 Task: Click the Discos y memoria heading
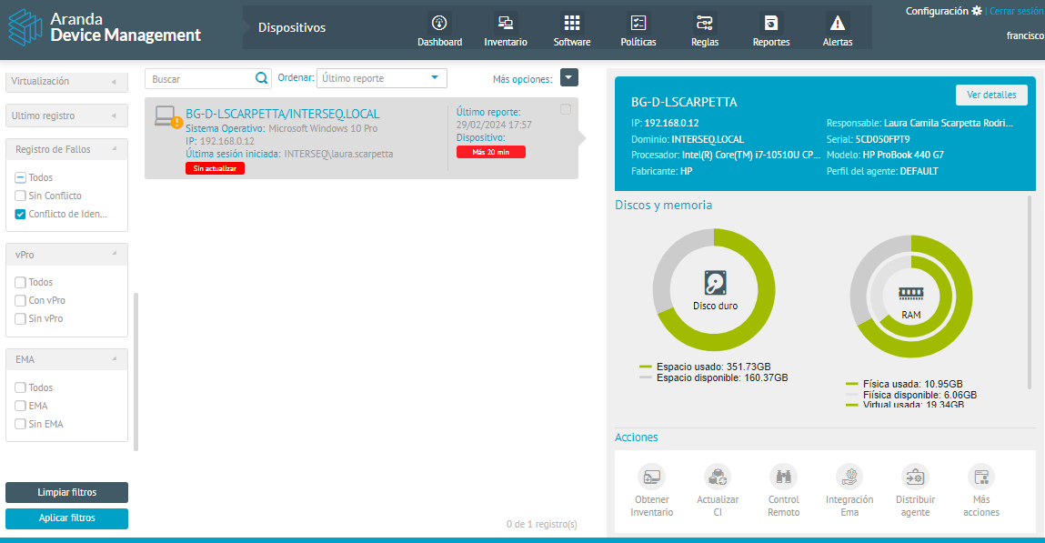click(663, 206)
